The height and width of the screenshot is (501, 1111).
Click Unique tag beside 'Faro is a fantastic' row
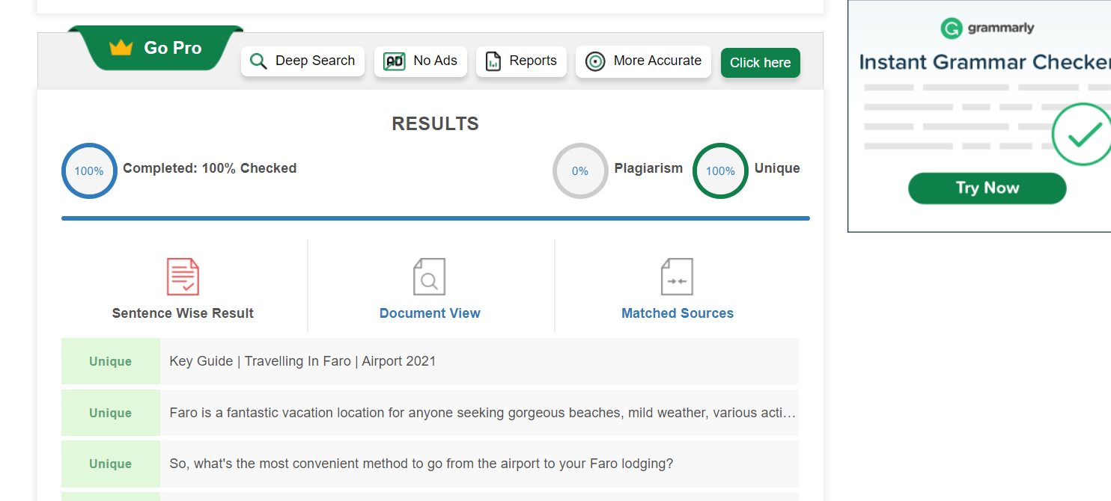[111, 413]
